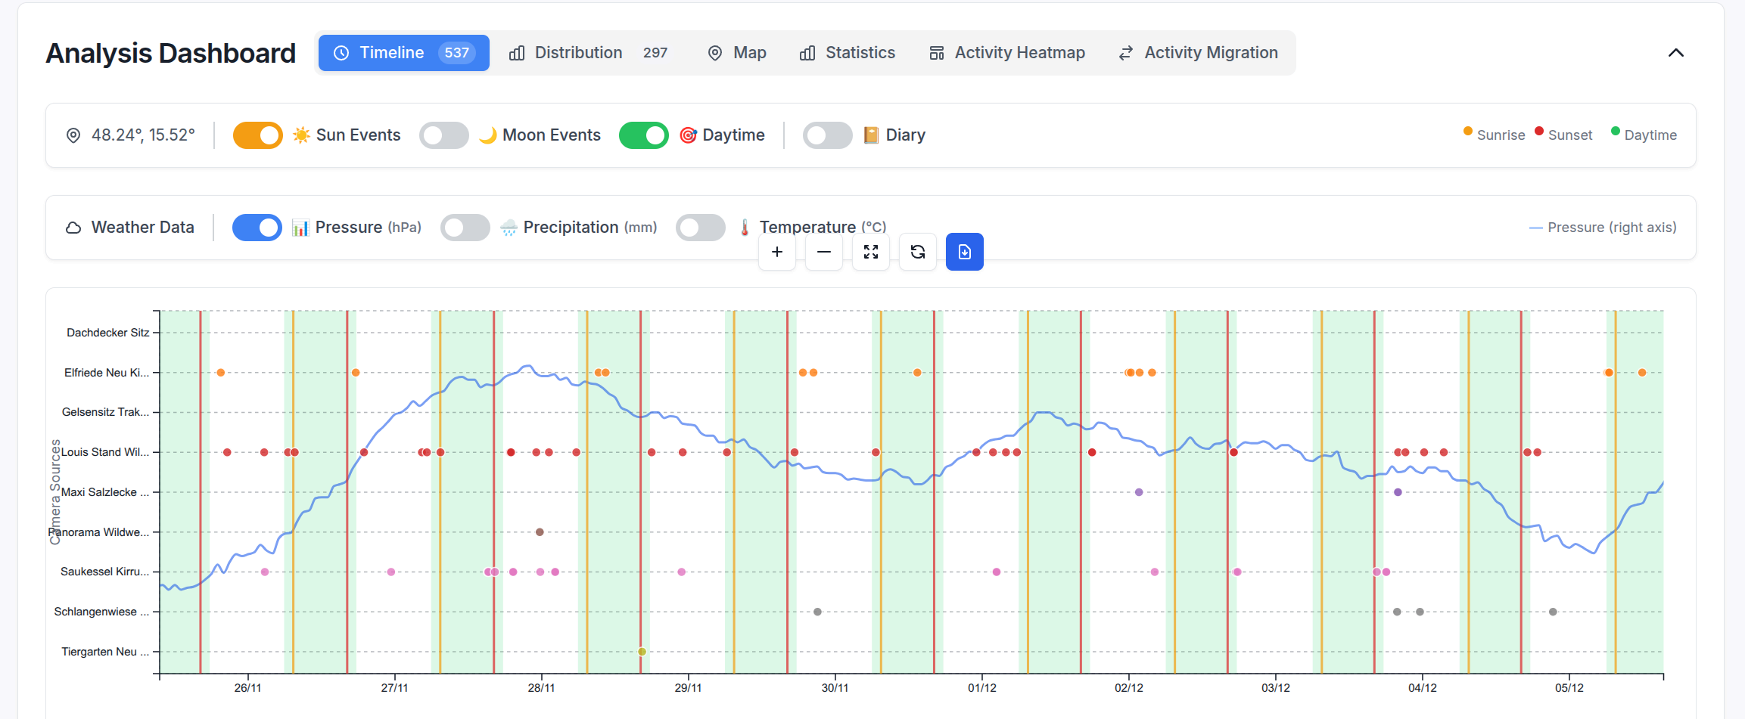Zoom in on the timeline chart

pos(777,252)
